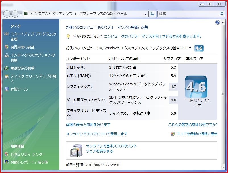Image resolution: width=228 pixels, height=173 pixels.
Task: Click the 前回の評価 date text
Action: (x=93, y=165)
